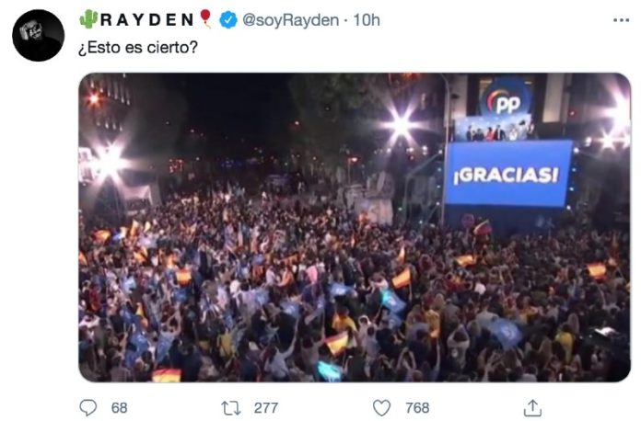Open the RAYDEN display name link
Screen dimensions: 641x421
pyautogui.click(x=146, y=19)
